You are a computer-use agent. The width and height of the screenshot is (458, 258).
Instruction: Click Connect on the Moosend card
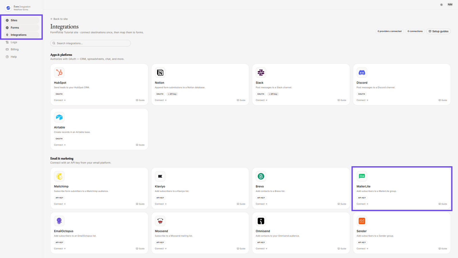pos(161,249)
